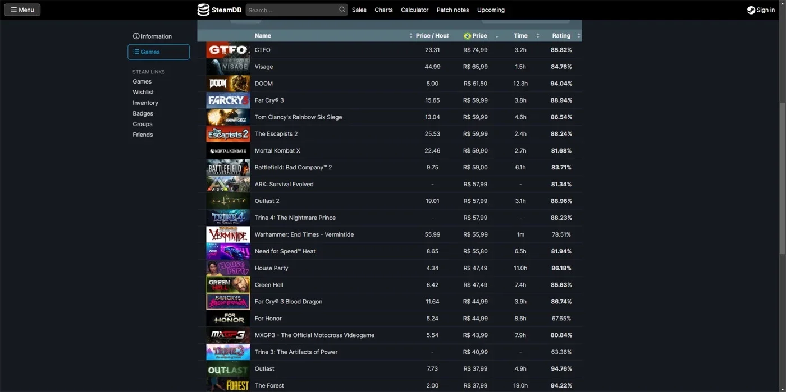Screen dimensions: 786x392
Task: Open the Patch notes nav item
Action: point(453,10)
